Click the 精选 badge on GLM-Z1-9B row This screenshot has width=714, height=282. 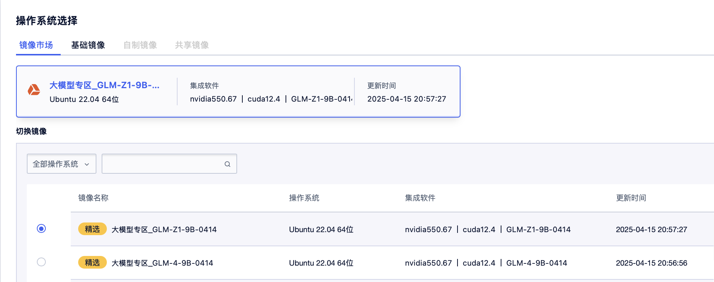click(92, 229)
